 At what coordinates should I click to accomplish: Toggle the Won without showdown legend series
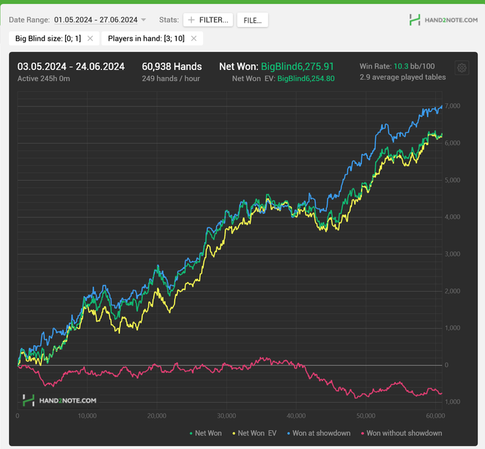(x=401, y=433)
